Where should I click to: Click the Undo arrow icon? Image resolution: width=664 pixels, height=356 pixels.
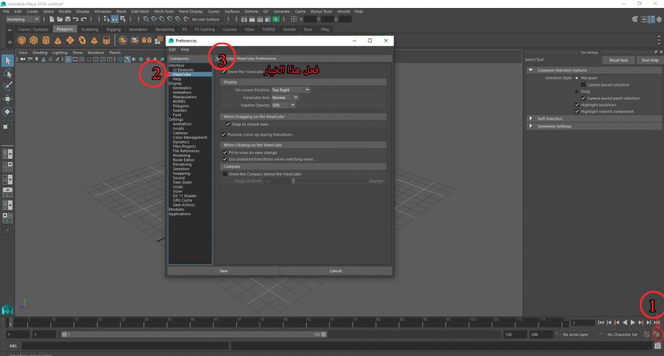pyautogui.click(x=76, y=19)
